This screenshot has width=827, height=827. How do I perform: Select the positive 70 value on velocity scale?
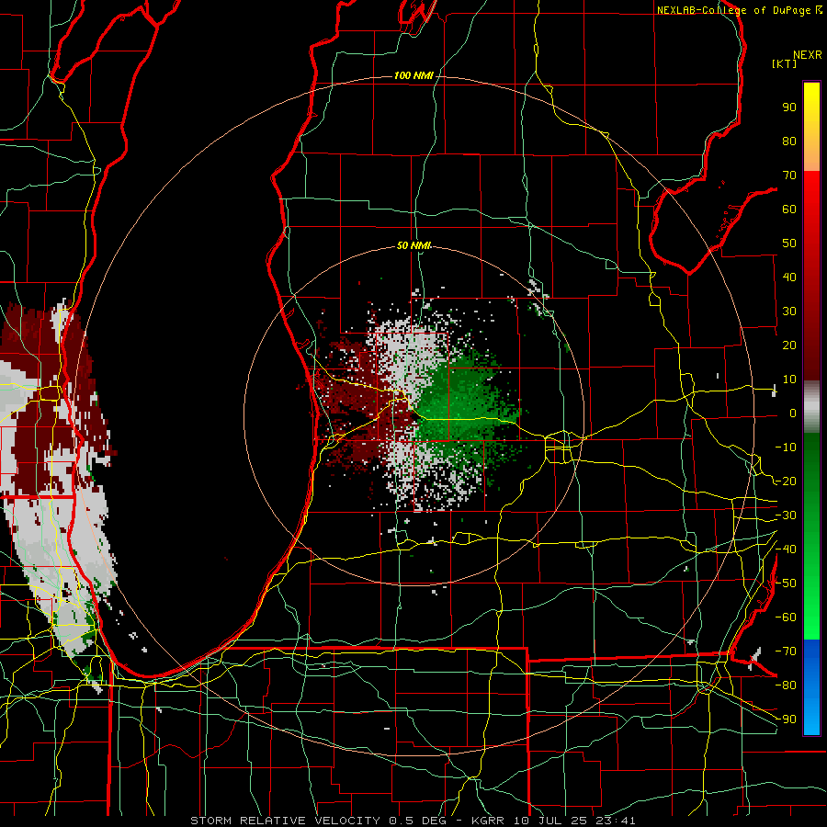pyautogui.click(x=789, y=176)
